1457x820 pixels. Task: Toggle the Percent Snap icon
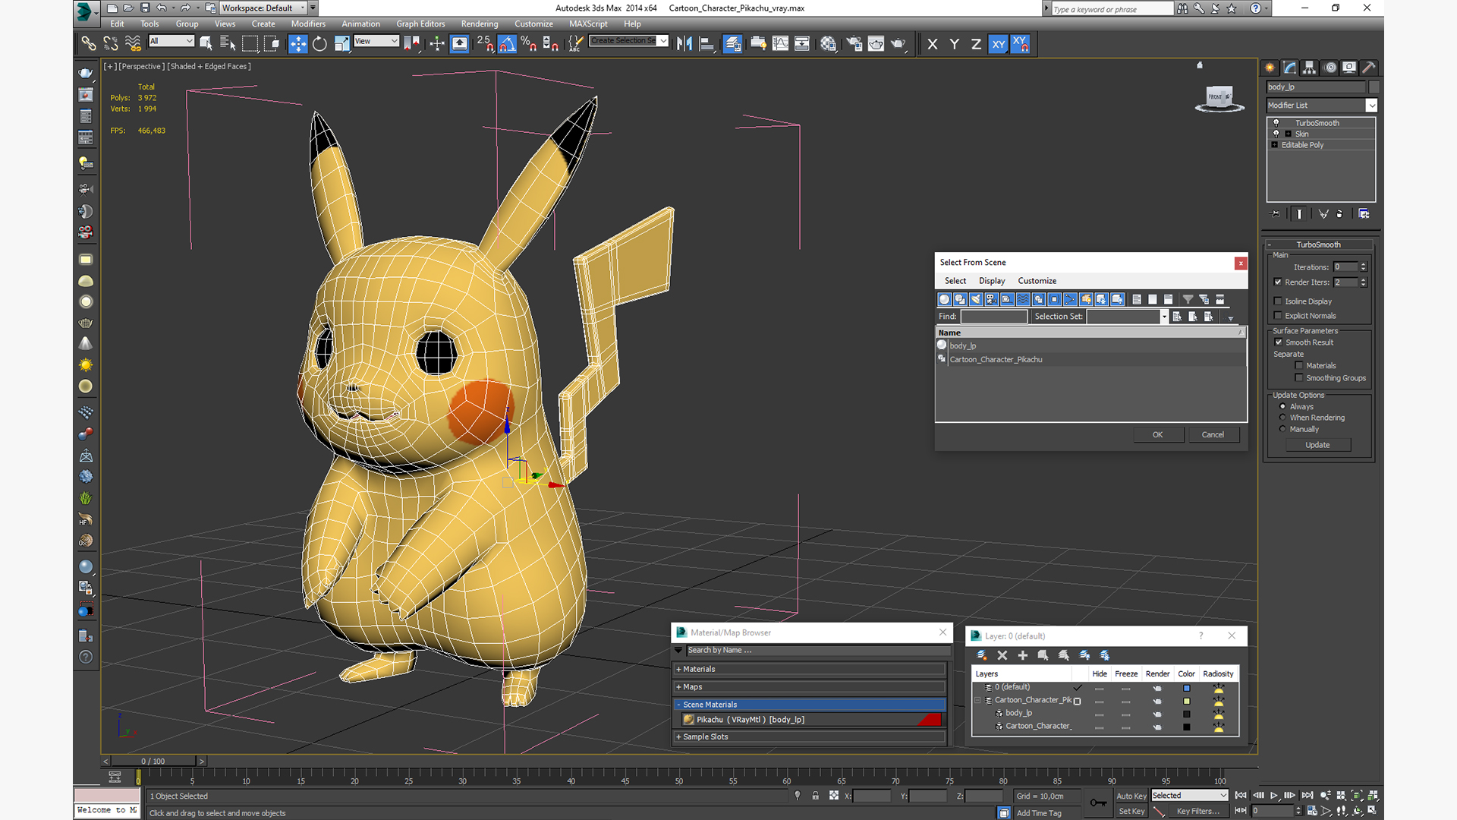[x=528, y=44]
